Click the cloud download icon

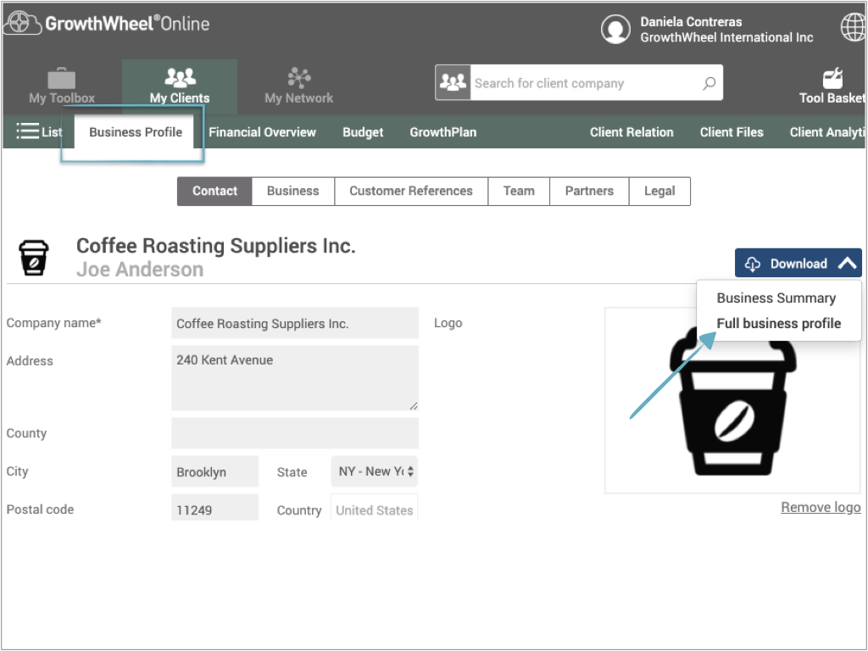[753, 264]
